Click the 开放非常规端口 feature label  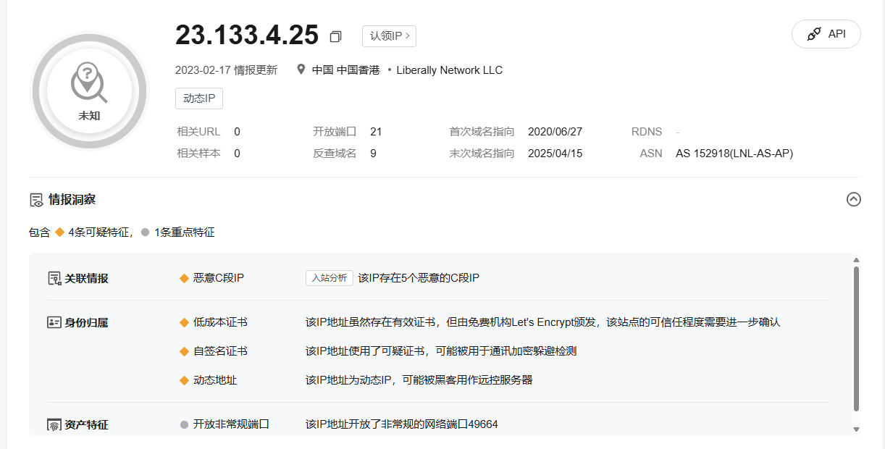click(x=231, y=424)
